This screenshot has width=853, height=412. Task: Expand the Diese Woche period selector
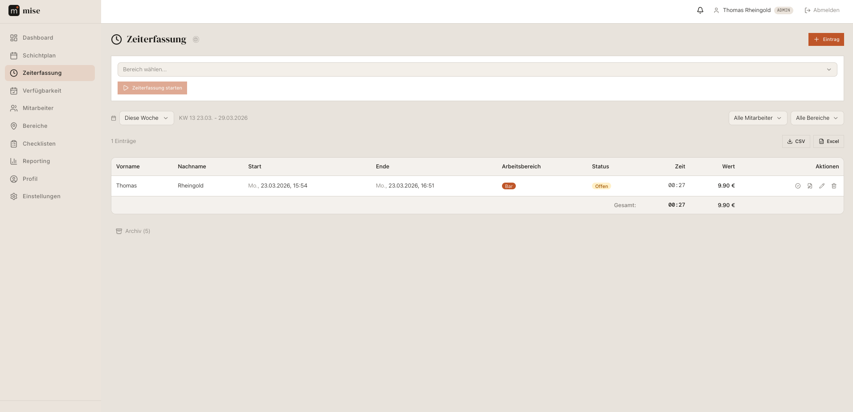coord(146,118)
